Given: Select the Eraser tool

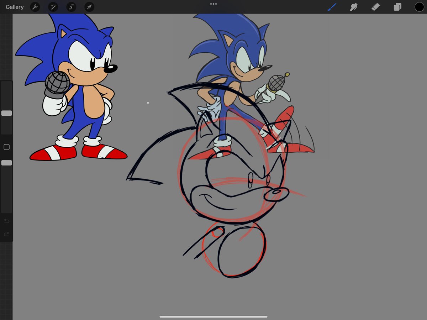Looking at the screenshot, I should click(x=376, y=7).
